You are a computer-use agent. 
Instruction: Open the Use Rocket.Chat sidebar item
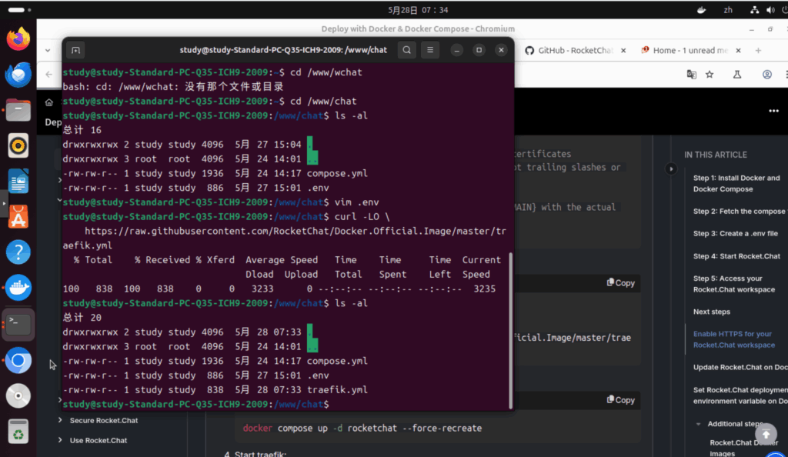pos(98,440)
